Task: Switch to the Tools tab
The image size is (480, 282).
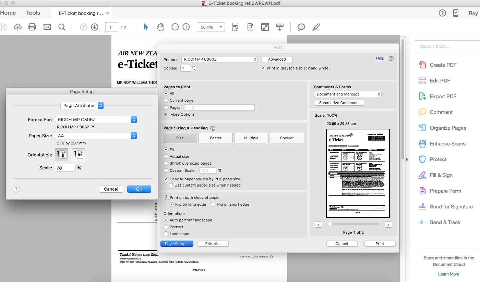Action: 33,13
